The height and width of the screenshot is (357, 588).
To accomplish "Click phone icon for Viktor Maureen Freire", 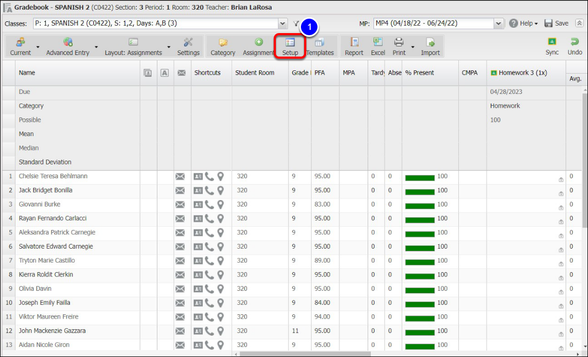I will [209, 317].
